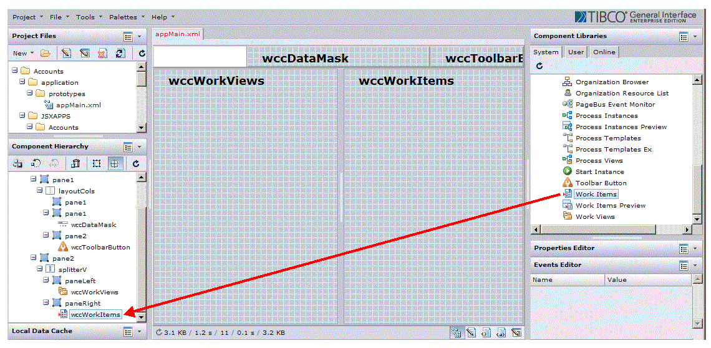Click Value column header in Events Editor
This screenshot has height=348, width=711.
click(647, 280)
